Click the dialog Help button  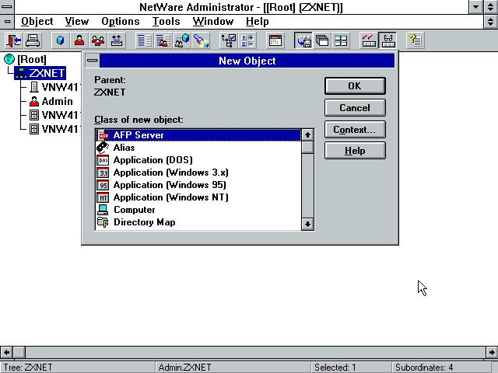pyautogui.click(x=355, y=151)
